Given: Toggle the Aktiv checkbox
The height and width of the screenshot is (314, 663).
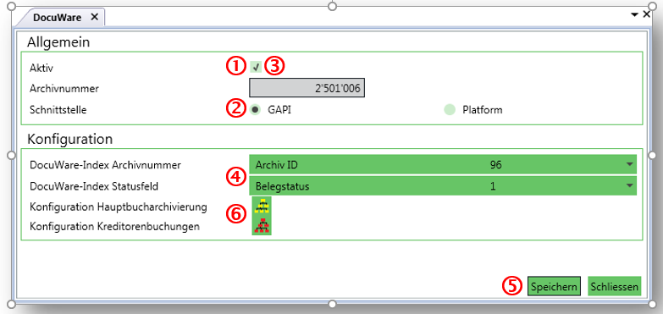Looking at the screenshot, I should (x=256, y=67).
